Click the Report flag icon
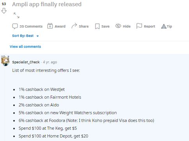The width and height of the screenshot is (189, 141). tap(139, 26)
